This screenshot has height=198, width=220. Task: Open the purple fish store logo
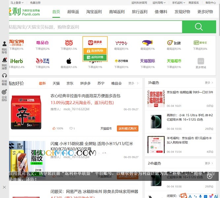coord(147,42)
